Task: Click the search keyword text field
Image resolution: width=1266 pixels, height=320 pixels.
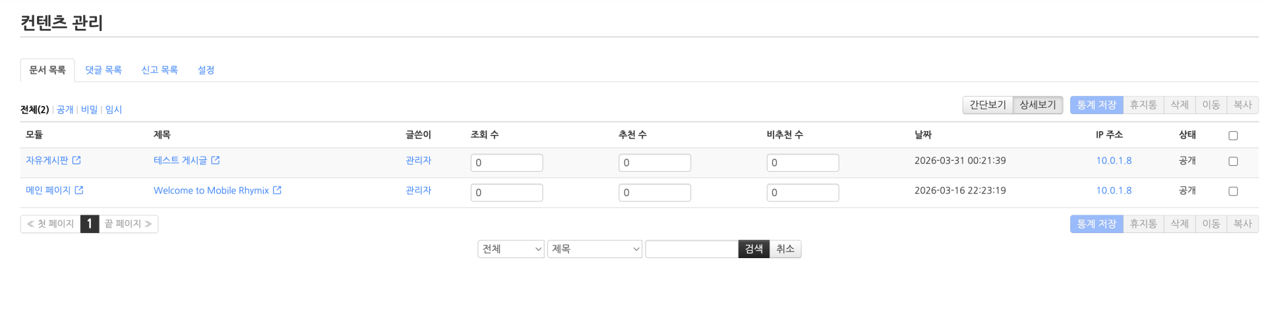Action: click(691, 249)
